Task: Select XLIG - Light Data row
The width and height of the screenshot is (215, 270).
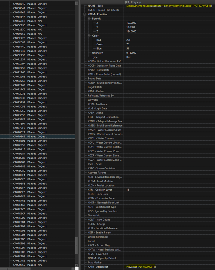Action: (x=148, y=108)
